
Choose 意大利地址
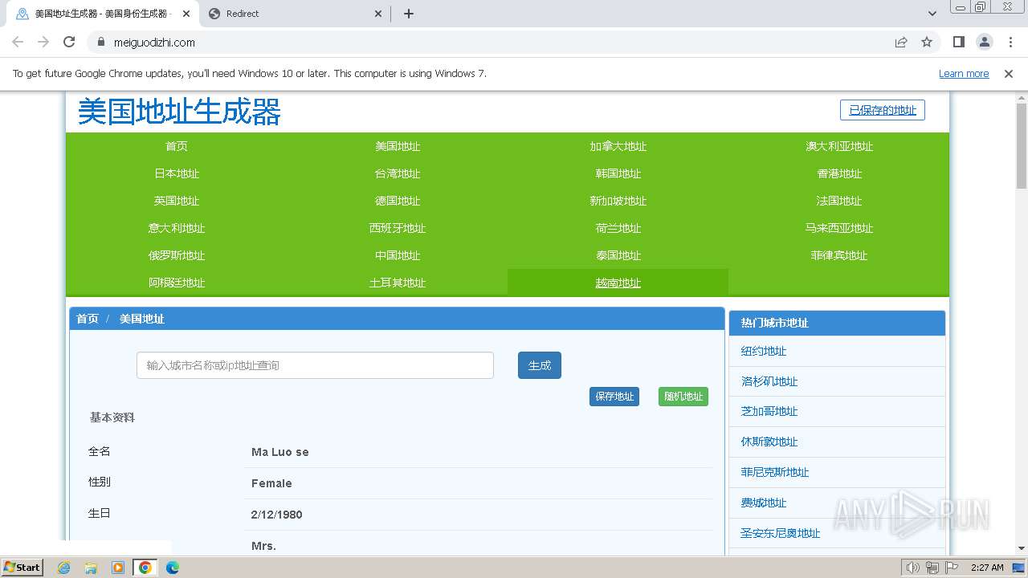tap(177, 228)
